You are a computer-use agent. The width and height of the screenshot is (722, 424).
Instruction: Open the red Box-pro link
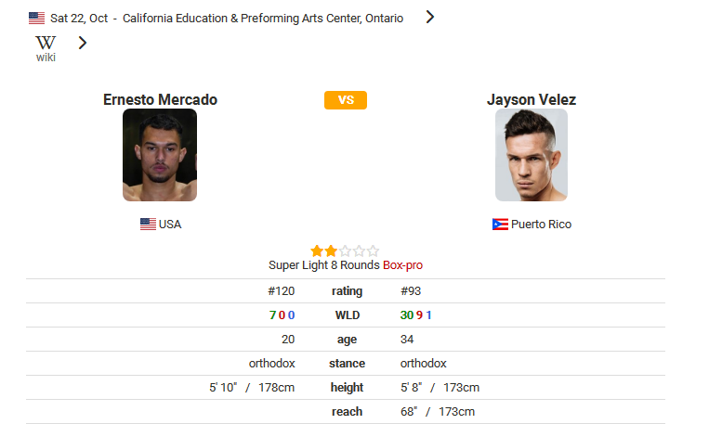pos(402,265)
